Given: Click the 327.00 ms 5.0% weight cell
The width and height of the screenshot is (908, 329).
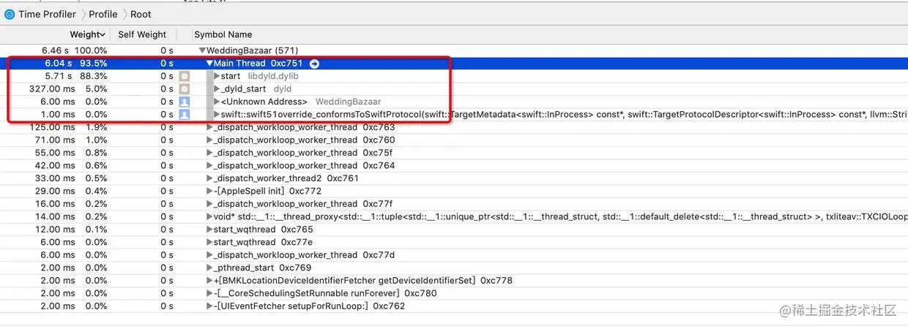Looking at the screenshot, I should coord(67,89).
